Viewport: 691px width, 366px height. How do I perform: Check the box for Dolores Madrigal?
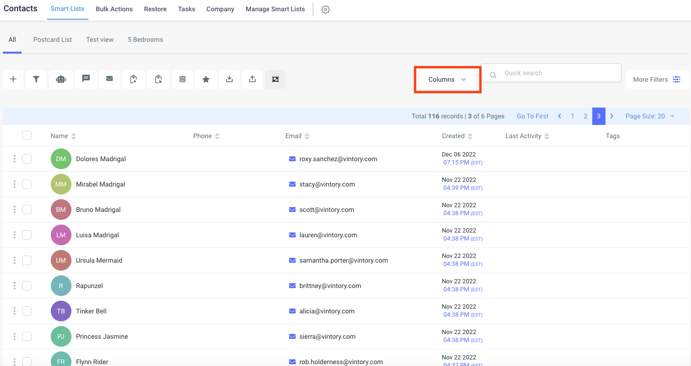point(27,159)
